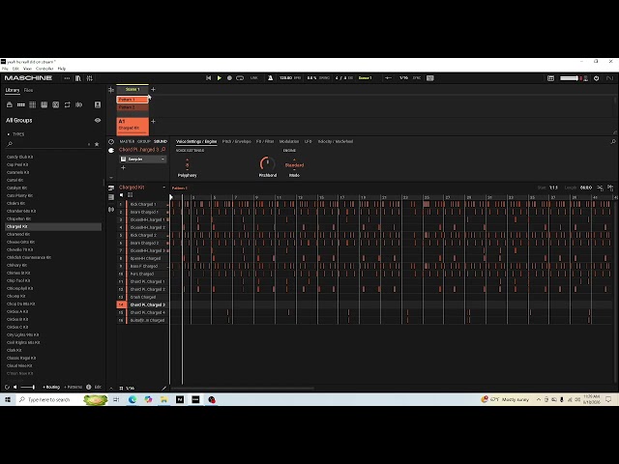
Task: Switch to the pattern editor icon in left strip
Action: tap(111, 188)
